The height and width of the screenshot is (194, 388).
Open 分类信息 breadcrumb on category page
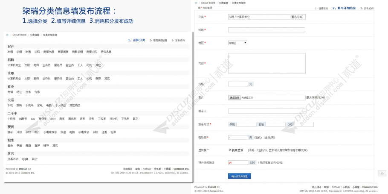tap(35, 35)
